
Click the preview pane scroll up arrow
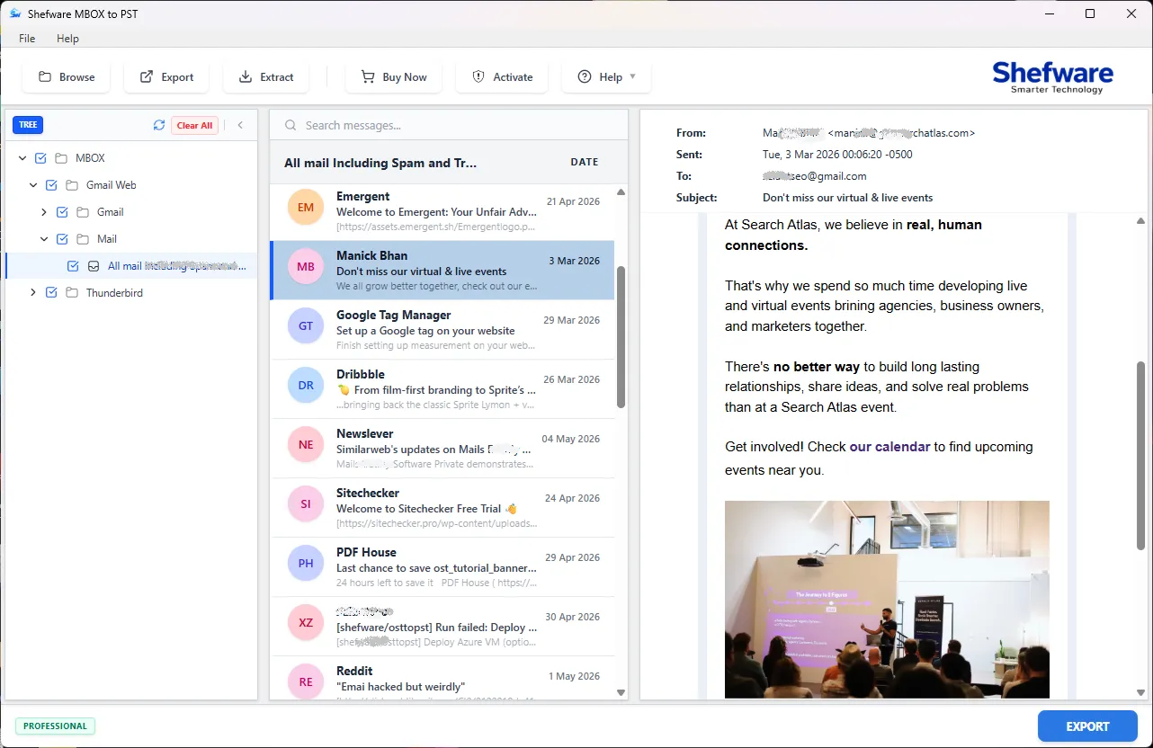tap(1141, 221)
